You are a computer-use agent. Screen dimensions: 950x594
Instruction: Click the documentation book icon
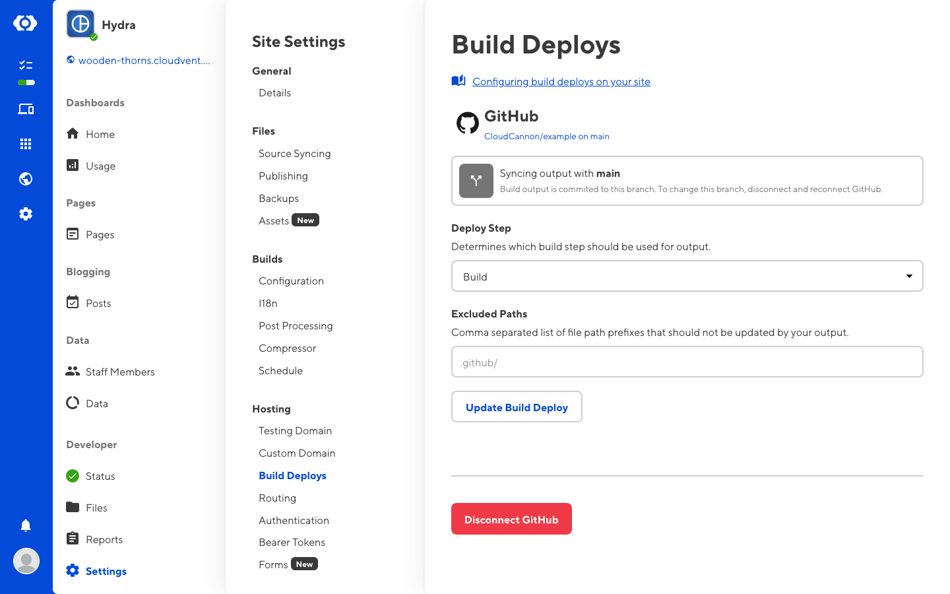459,81
